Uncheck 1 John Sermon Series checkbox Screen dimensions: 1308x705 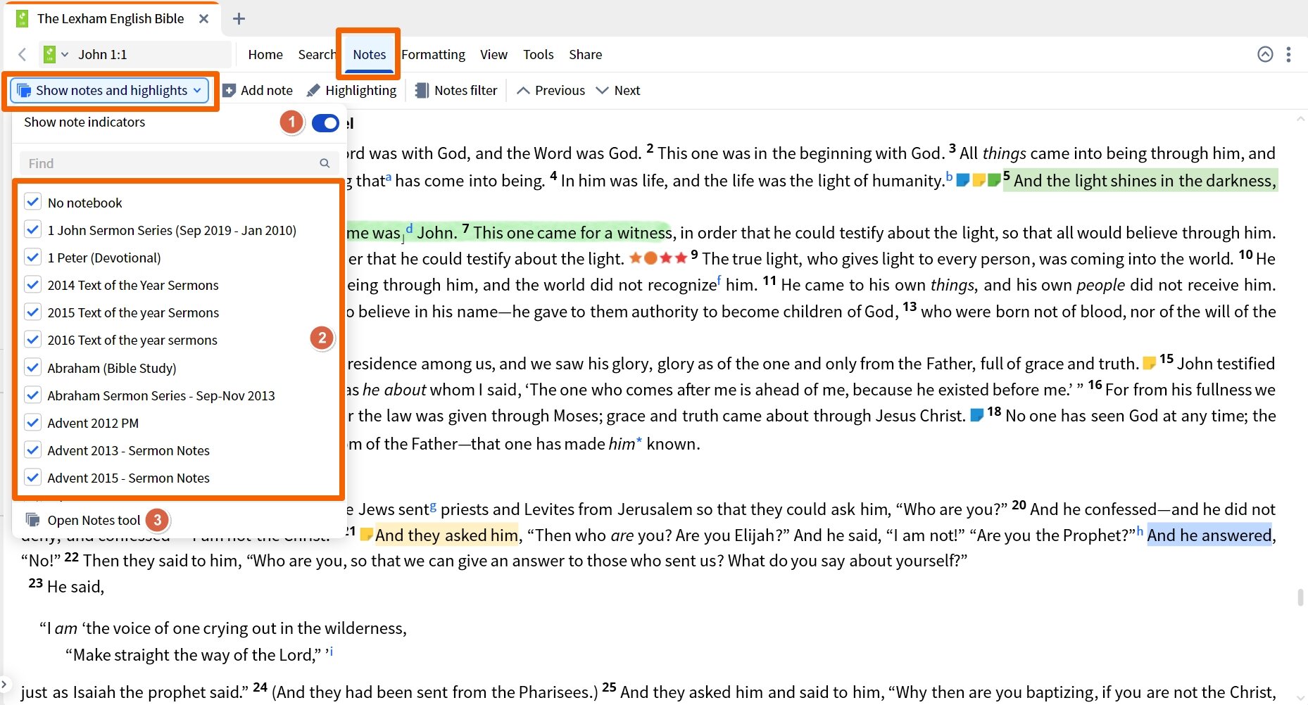click(32, 229)
